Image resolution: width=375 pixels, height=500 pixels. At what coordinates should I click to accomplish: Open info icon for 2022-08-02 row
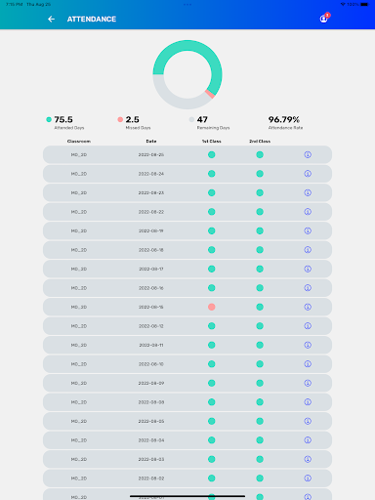[x=308, y=479]
